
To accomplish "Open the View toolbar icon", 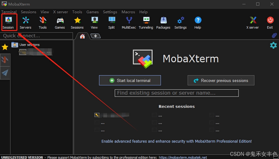I will (x=94, y=23).
